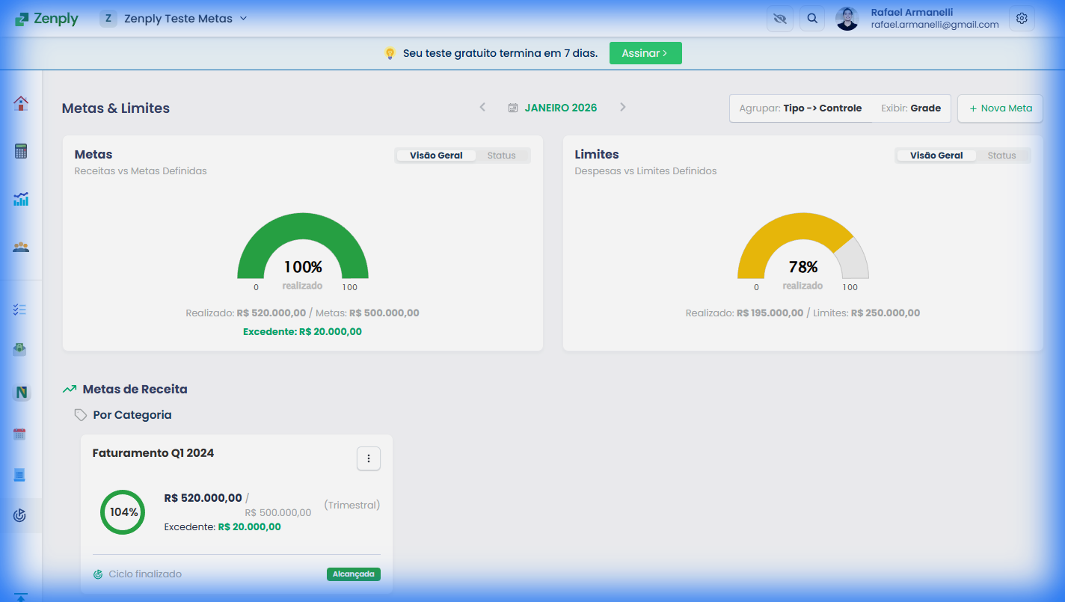
Task: Click the green N icon in sidebar
Action: click(21, 392)
